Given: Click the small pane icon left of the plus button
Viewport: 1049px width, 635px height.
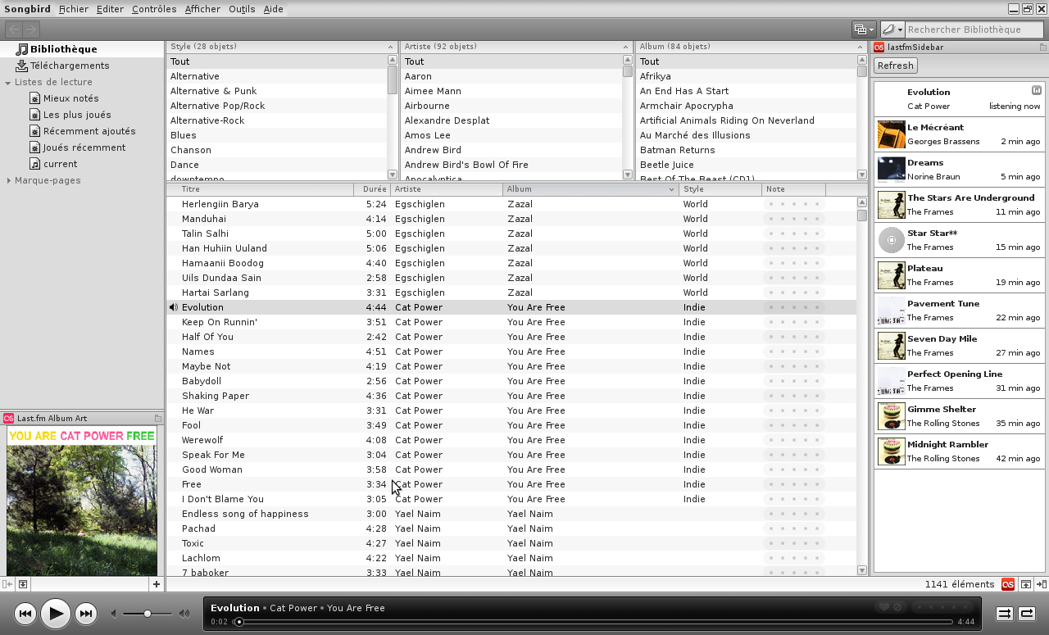Looking at the screenshot, I should [23, 584].
